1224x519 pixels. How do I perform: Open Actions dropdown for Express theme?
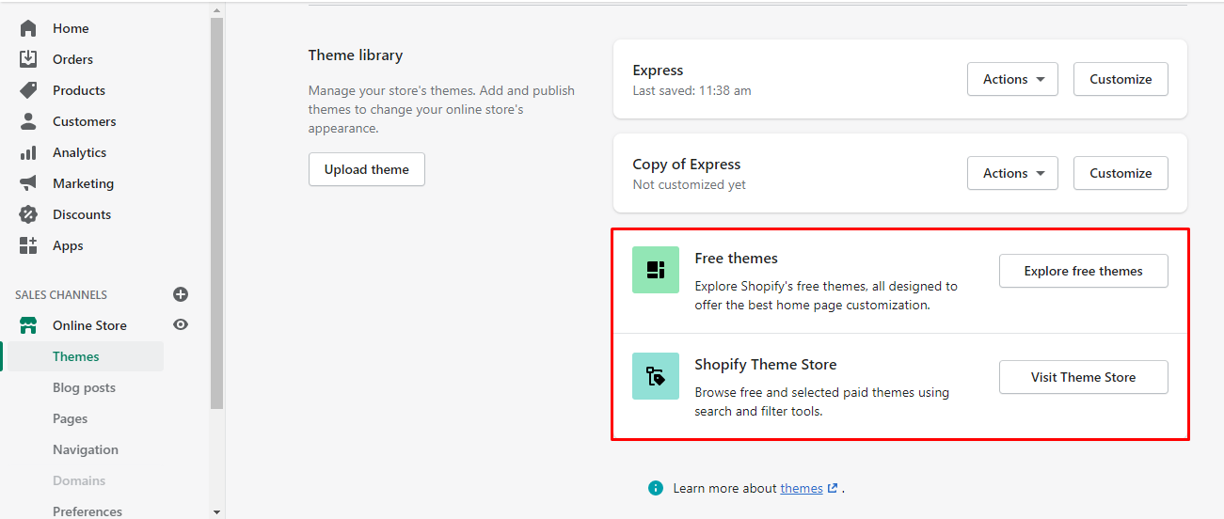(x=1012, y=79)
